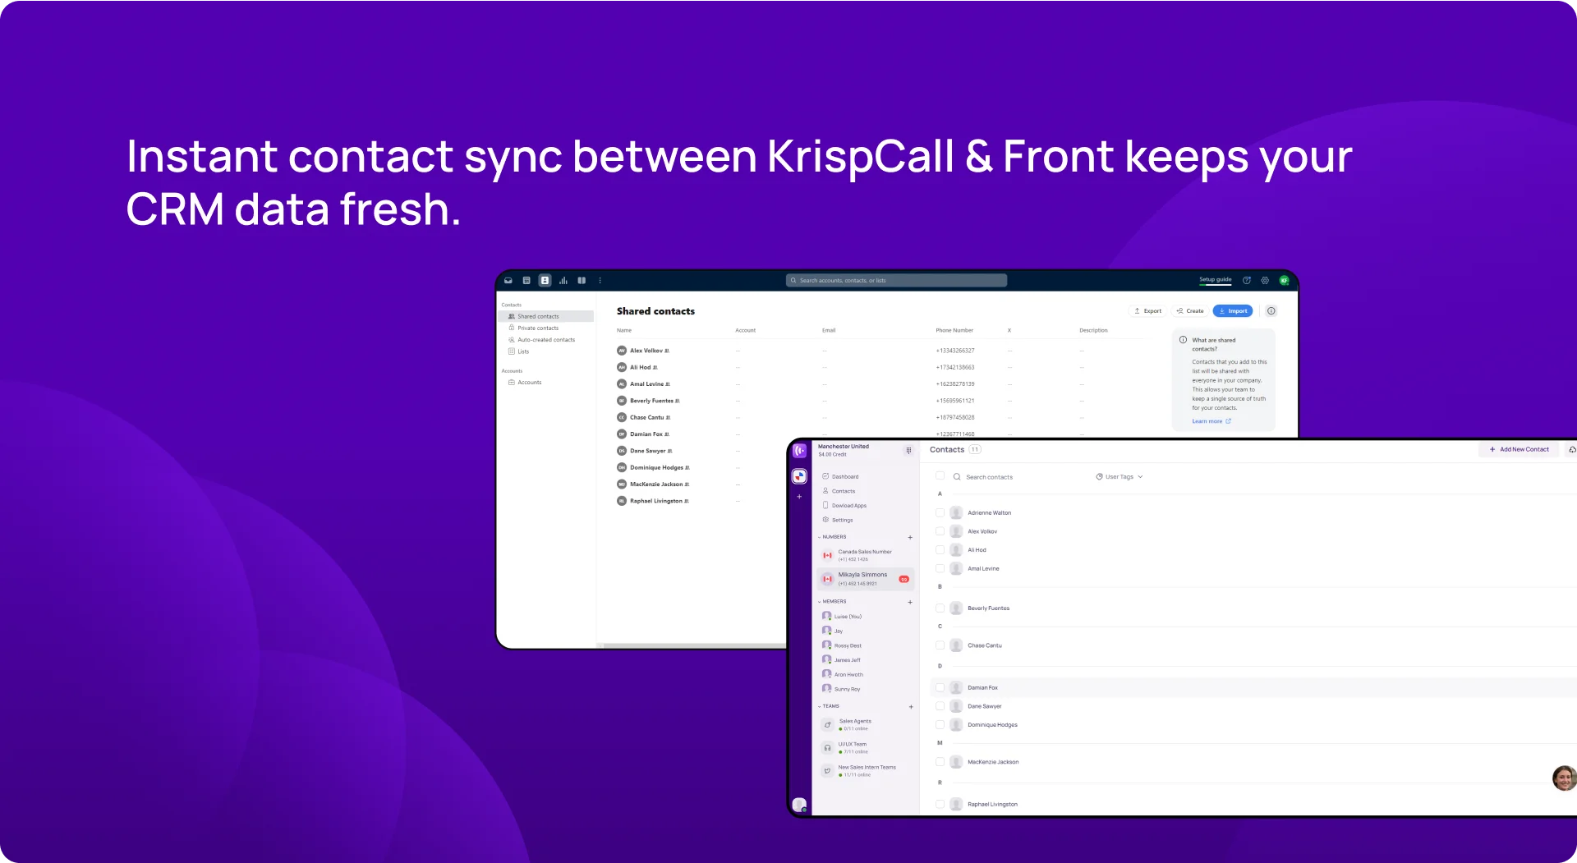Select the workspace icon in KrispCall's sidebar rail
Viewport: 1577px width, 863px height.
[x=799, y=476]
